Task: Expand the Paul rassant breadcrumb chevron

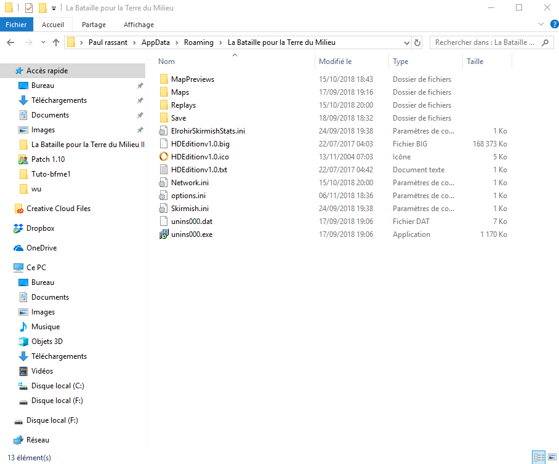Action: point(134,42)
